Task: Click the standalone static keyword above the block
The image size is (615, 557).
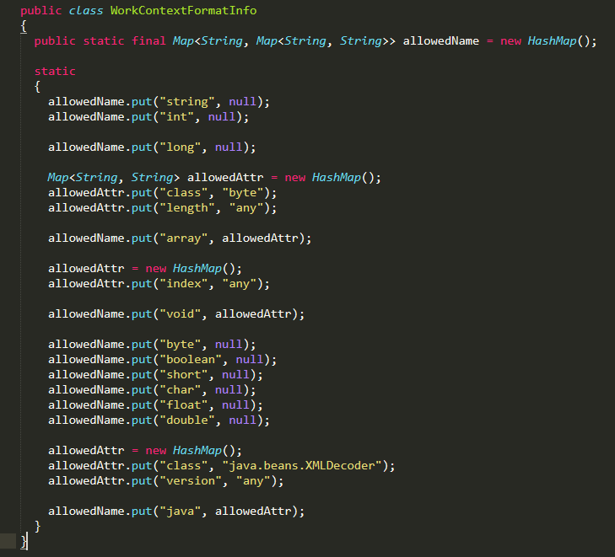Action: (55, 72)
